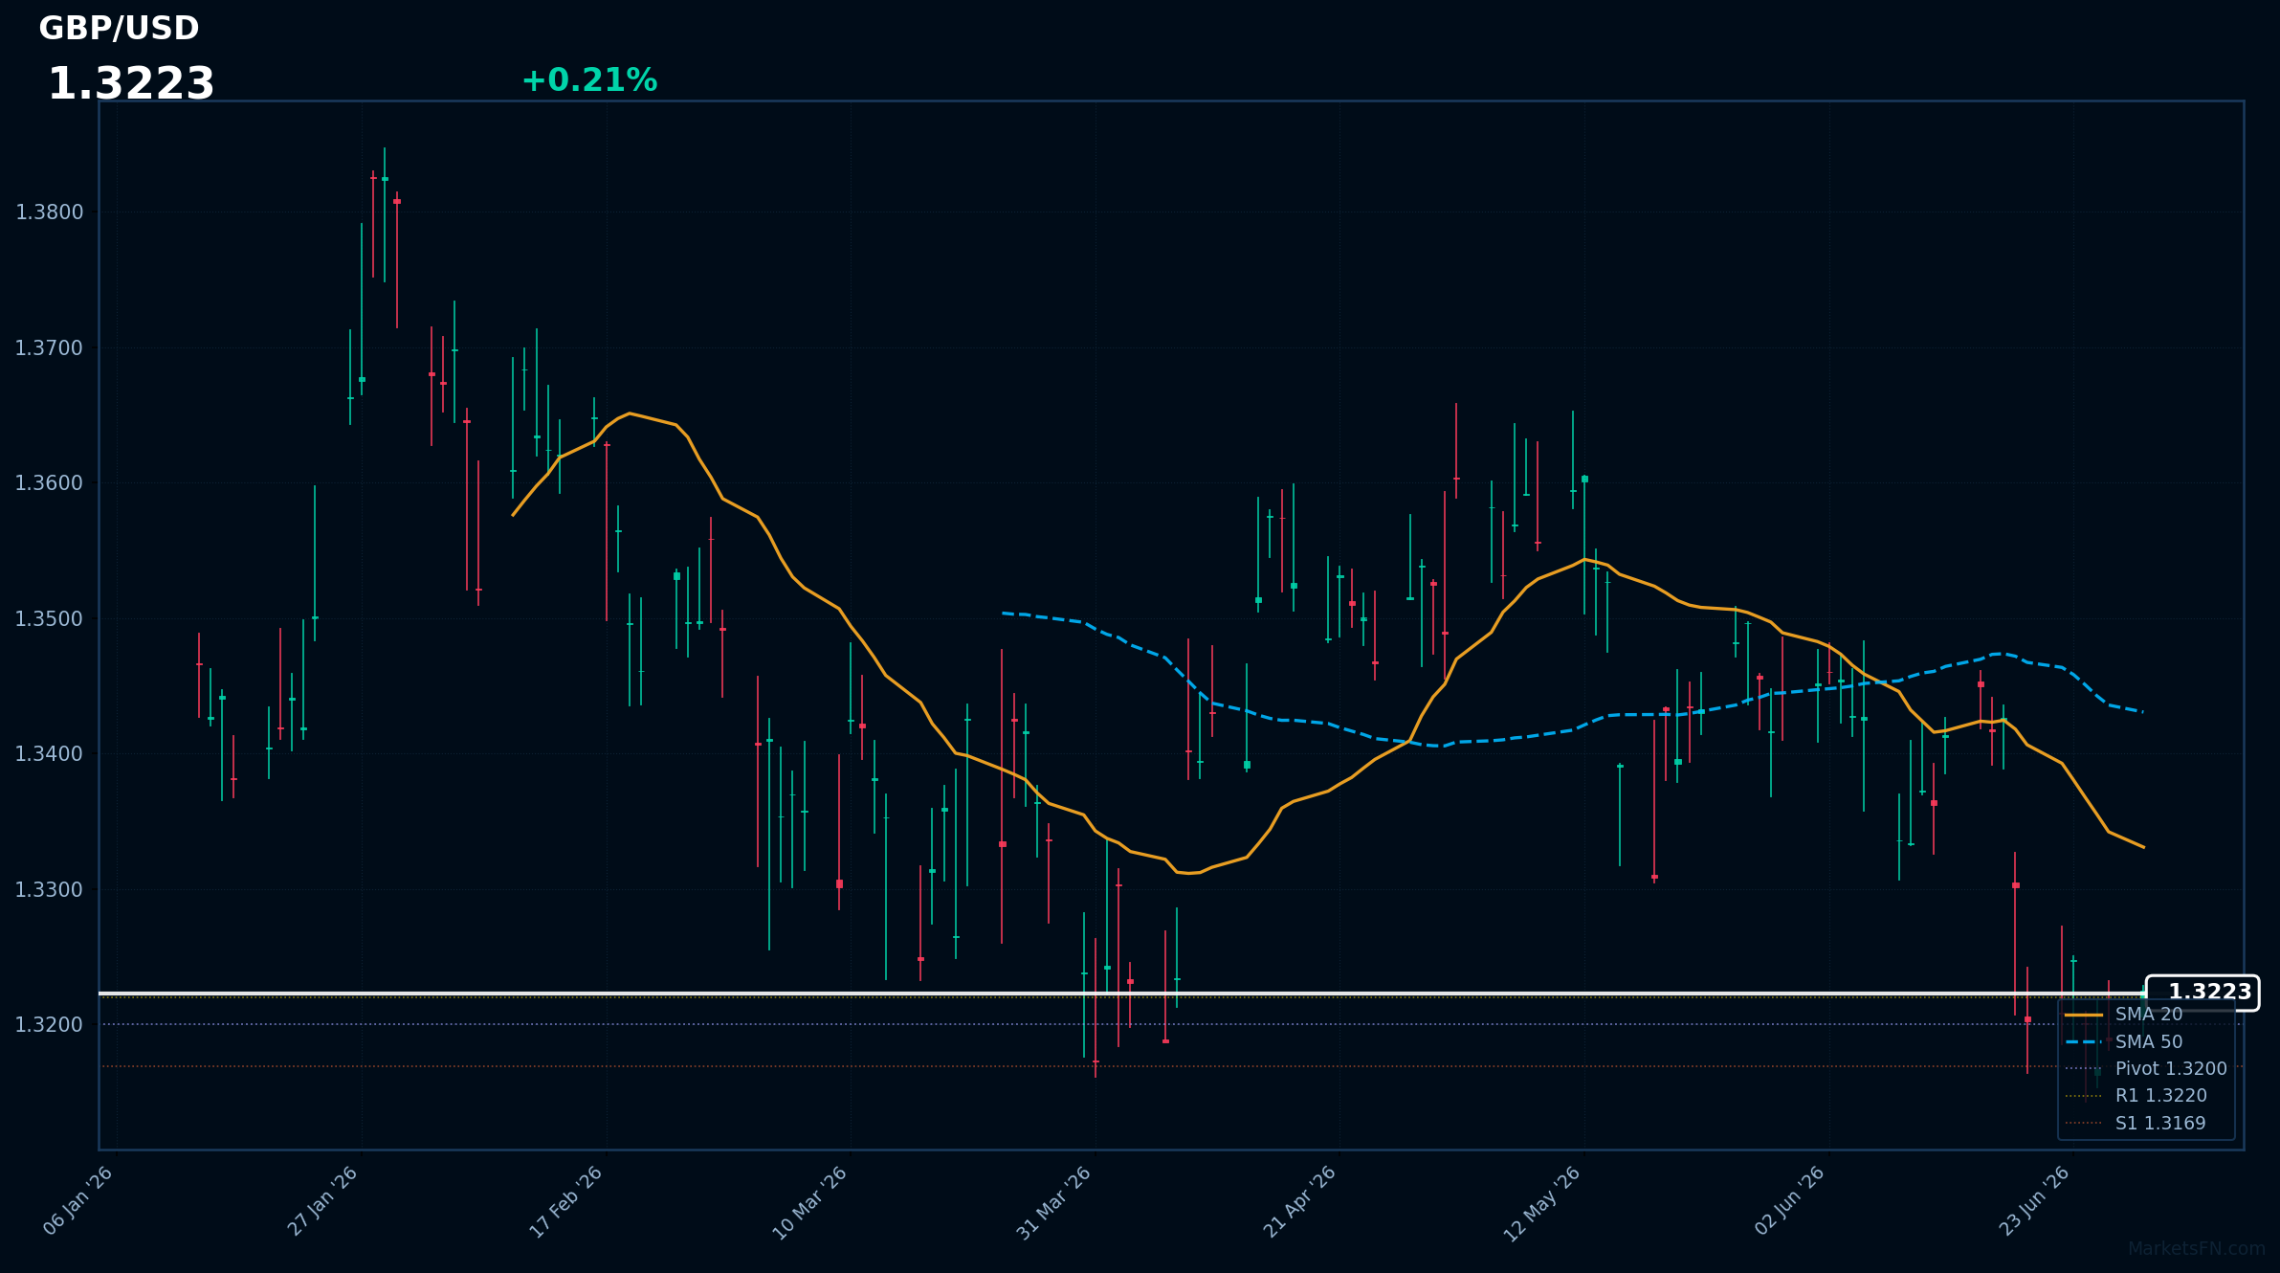Click the 1.3200 y-axis label

click(x=49, y=1025)
